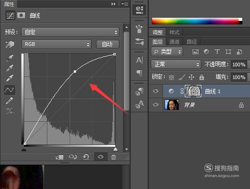Click the Curves adjustment icon in Properties
The width and height of the screenshot is (250, 189).
tap(10, 15)
